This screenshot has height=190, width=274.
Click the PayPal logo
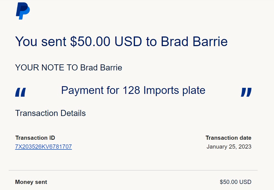23,11
